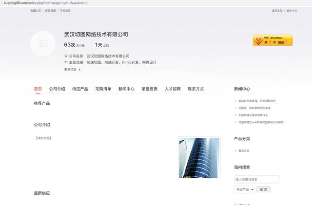Click the VIP Member badge

tap(273, 40)
